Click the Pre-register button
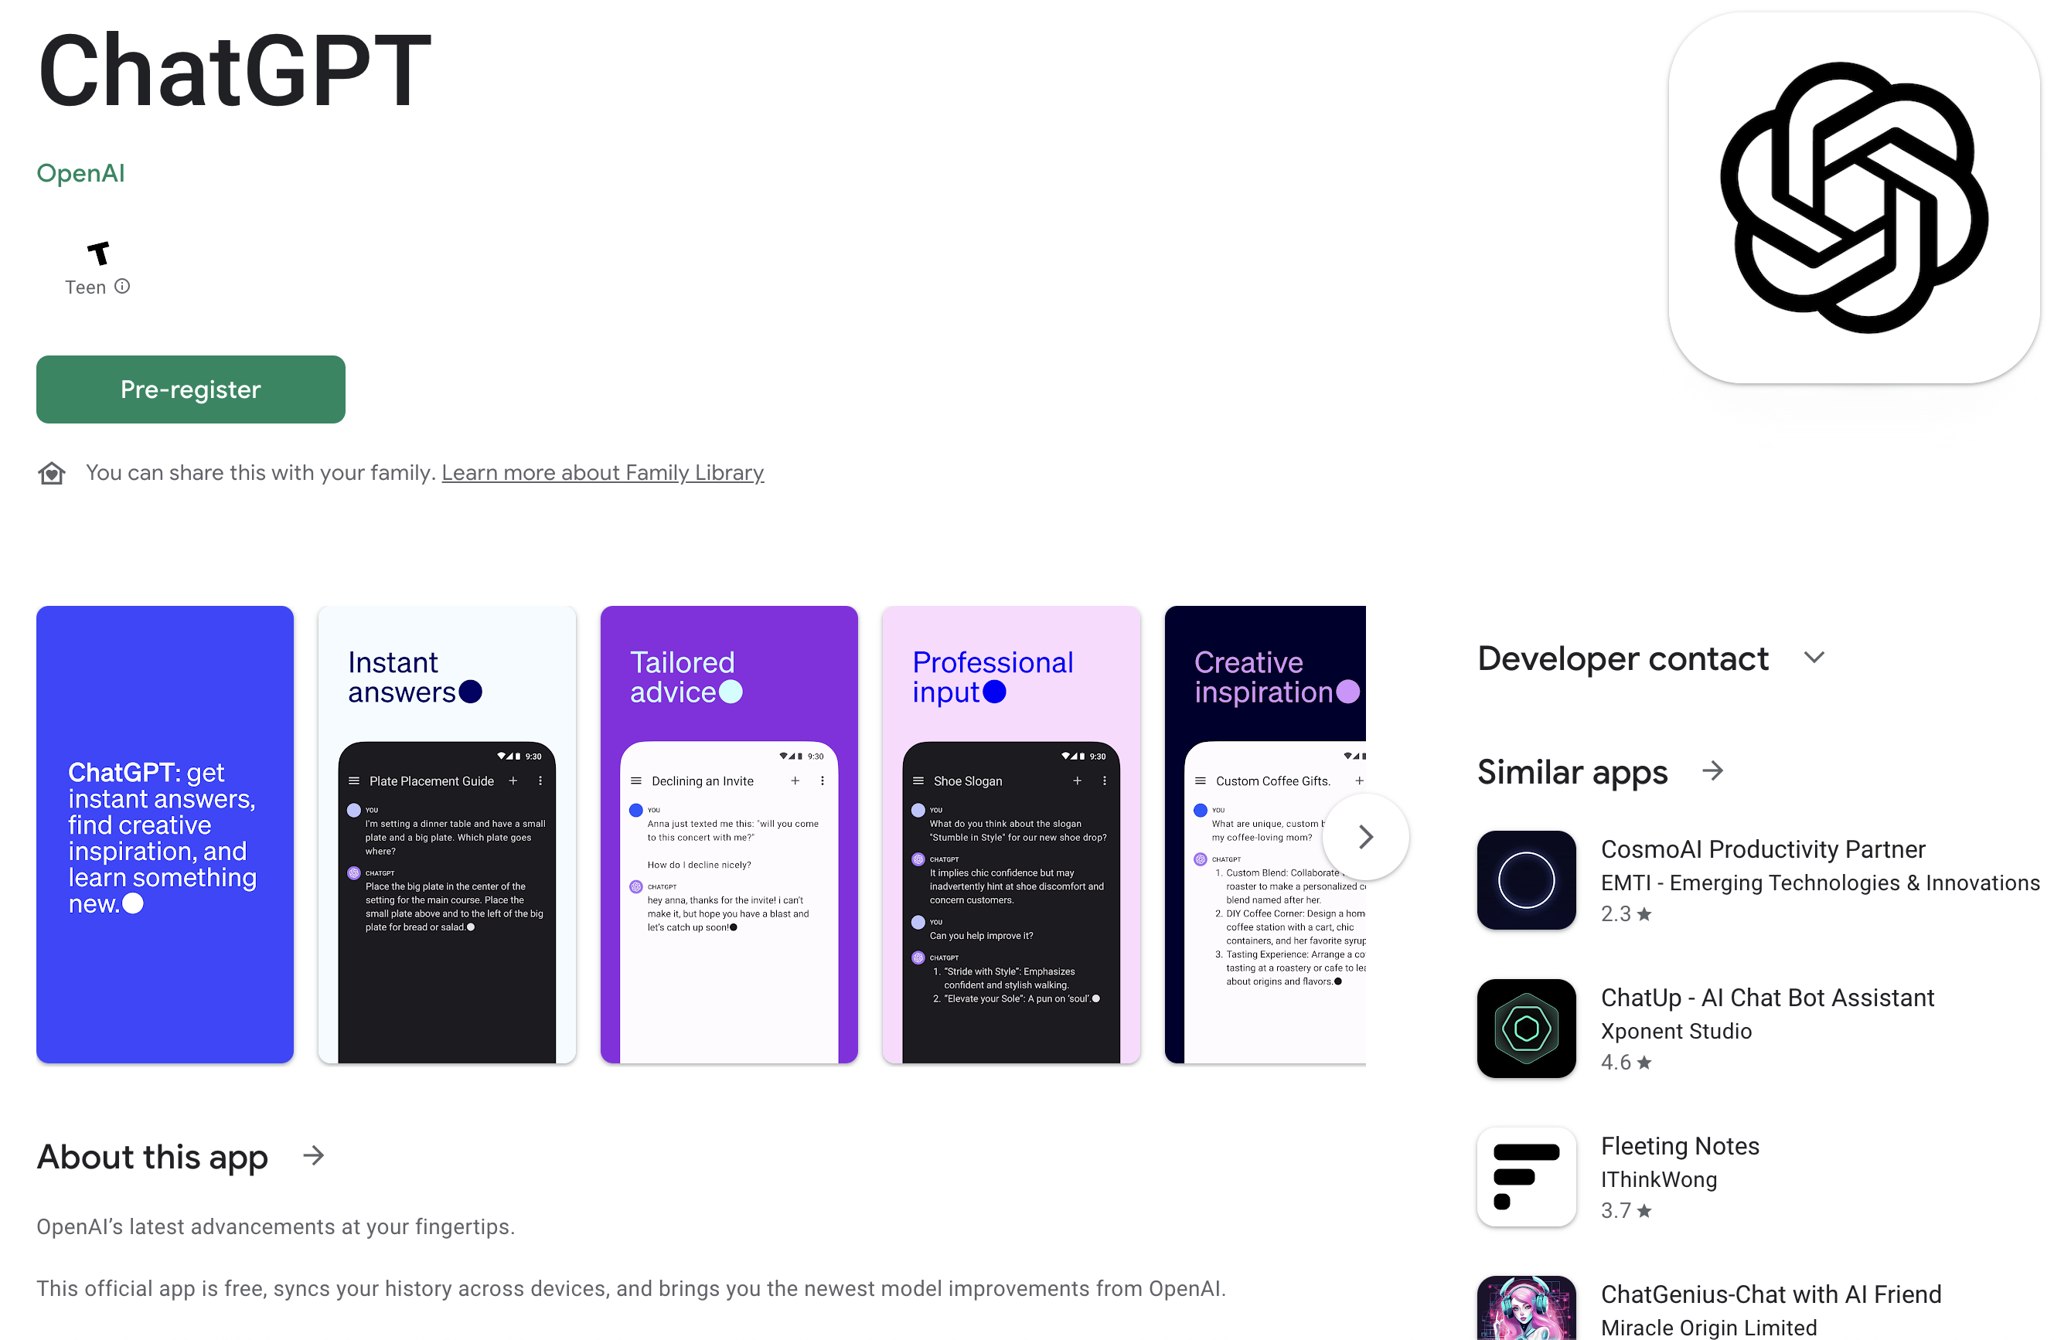 click(190, 388)
